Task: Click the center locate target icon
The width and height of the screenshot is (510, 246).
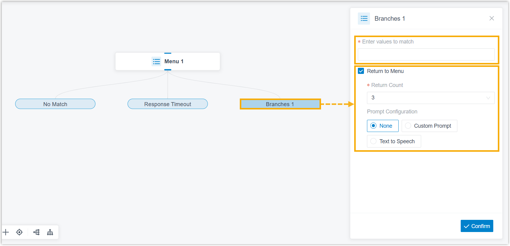Action: tap(19, 232)
